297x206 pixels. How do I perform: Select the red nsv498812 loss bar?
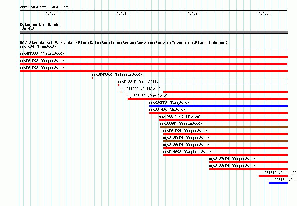click(223, 120)
